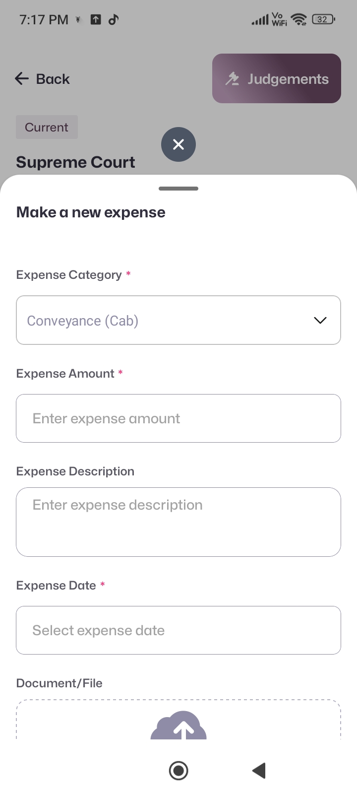357x794 pixels.
Task: Expand category list using chevron arrow
Action: (320, 320)
